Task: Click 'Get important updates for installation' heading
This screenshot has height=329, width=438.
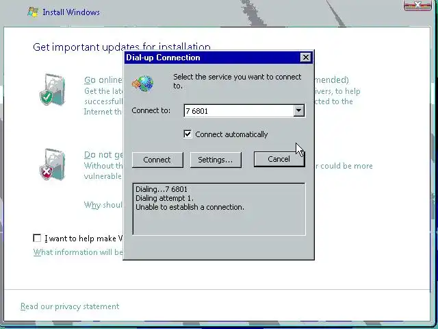Action: click(122, 47)
